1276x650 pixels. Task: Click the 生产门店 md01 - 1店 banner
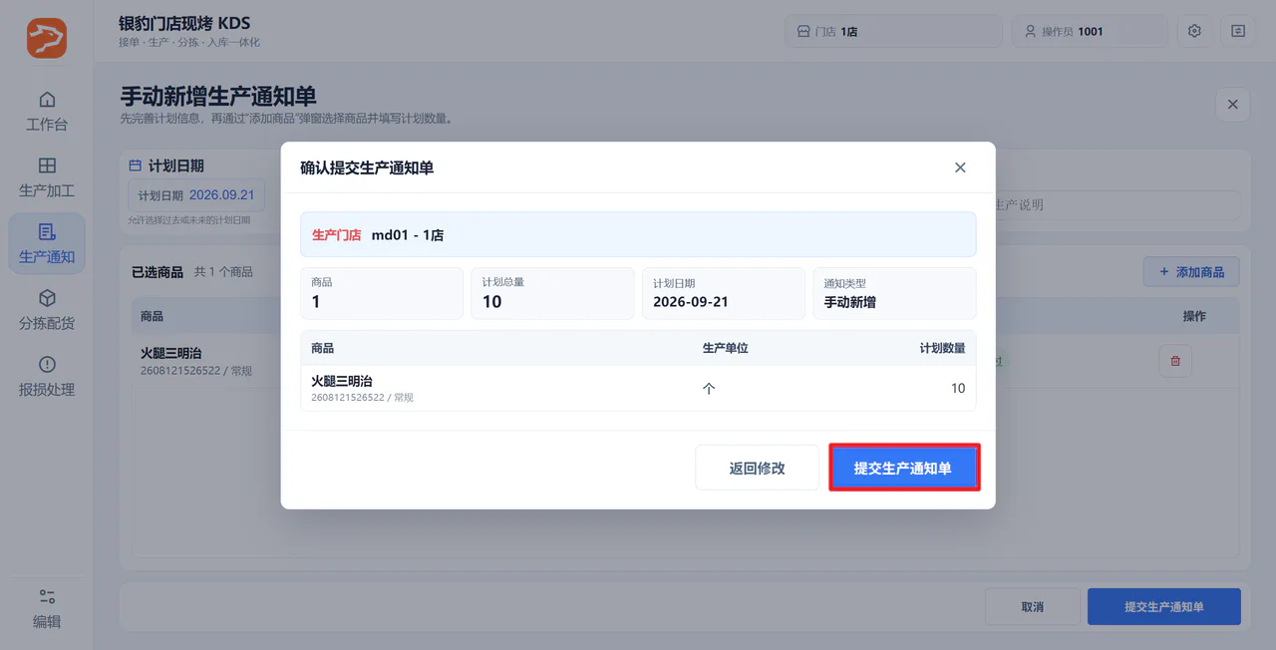coord(638,234)
